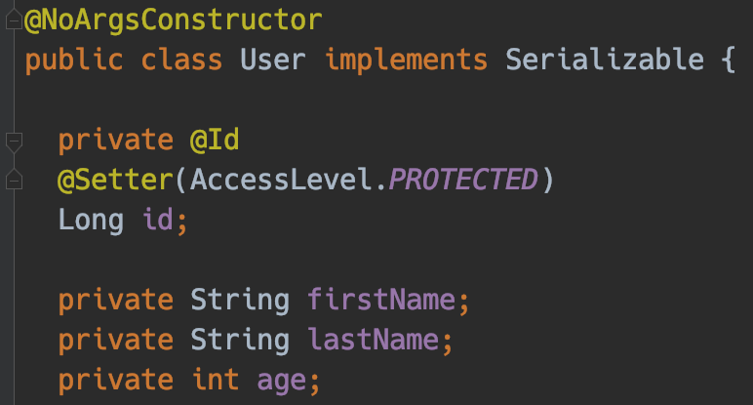This screenshot has height=405, width=753.
Task: Click String type on the lastName line
Action: (x=240, y=339)
